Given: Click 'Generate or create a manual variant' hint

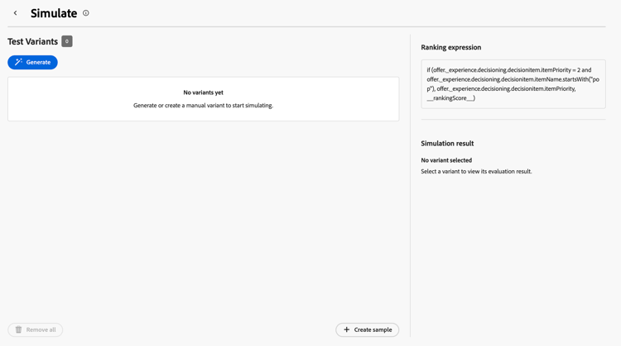Looking at the screenshot, I should [x=203, y=106].
